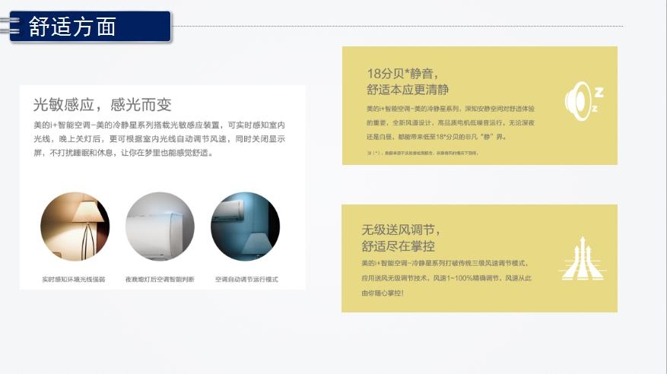Viewport: 667px width, 374px height.
Task: Click paragraph line starting 屏，不打扰睡眠和休息
Action: coord(123,153)
